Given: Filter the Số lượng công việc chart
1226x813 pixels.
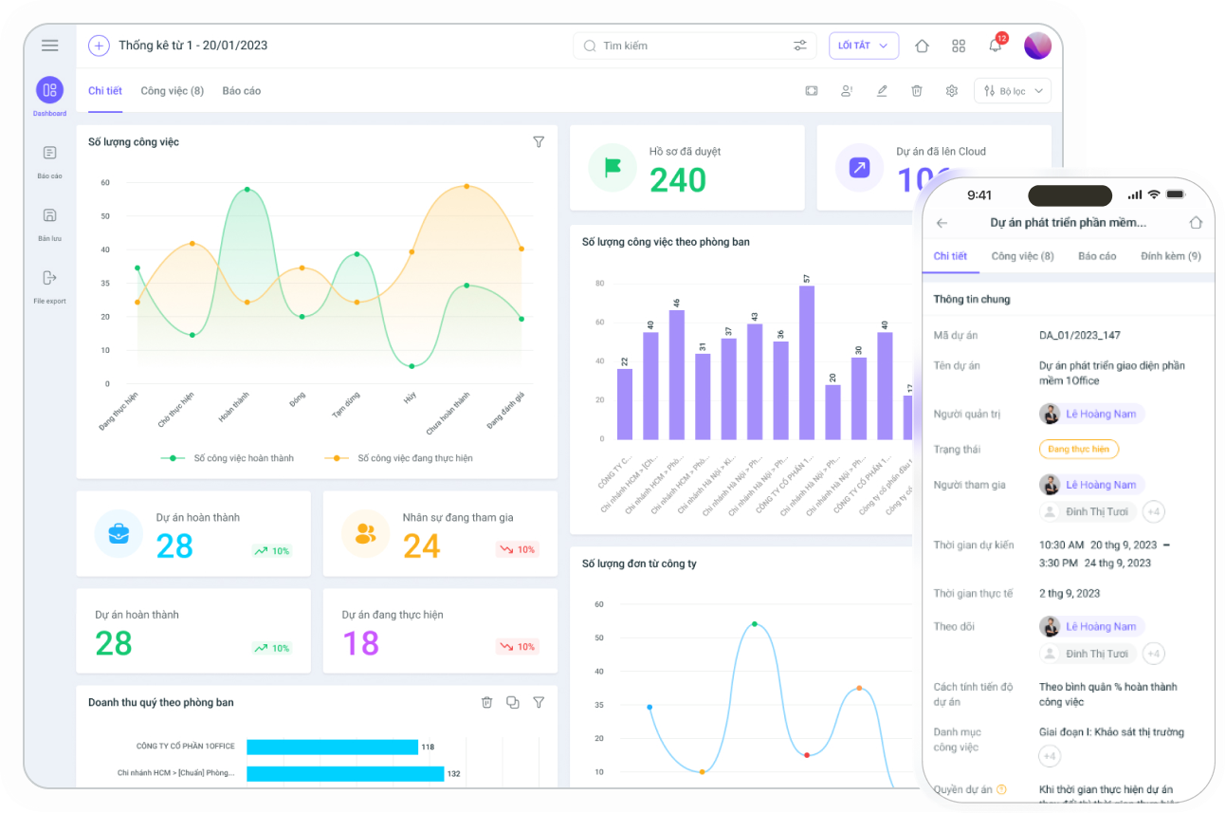Looking at the screenshot, I should (x=539, y=142).
